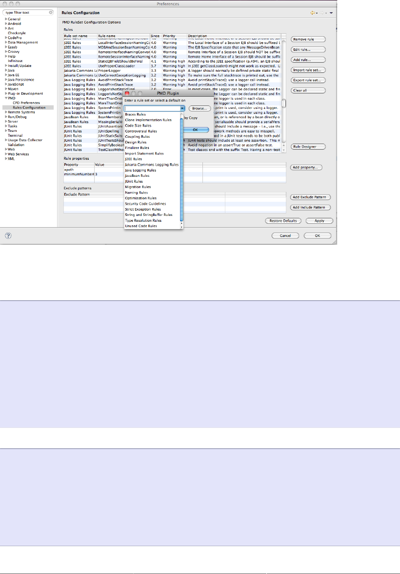Expand the Android tree node
Screen dimensions: 400x574
tap(6, 23)
